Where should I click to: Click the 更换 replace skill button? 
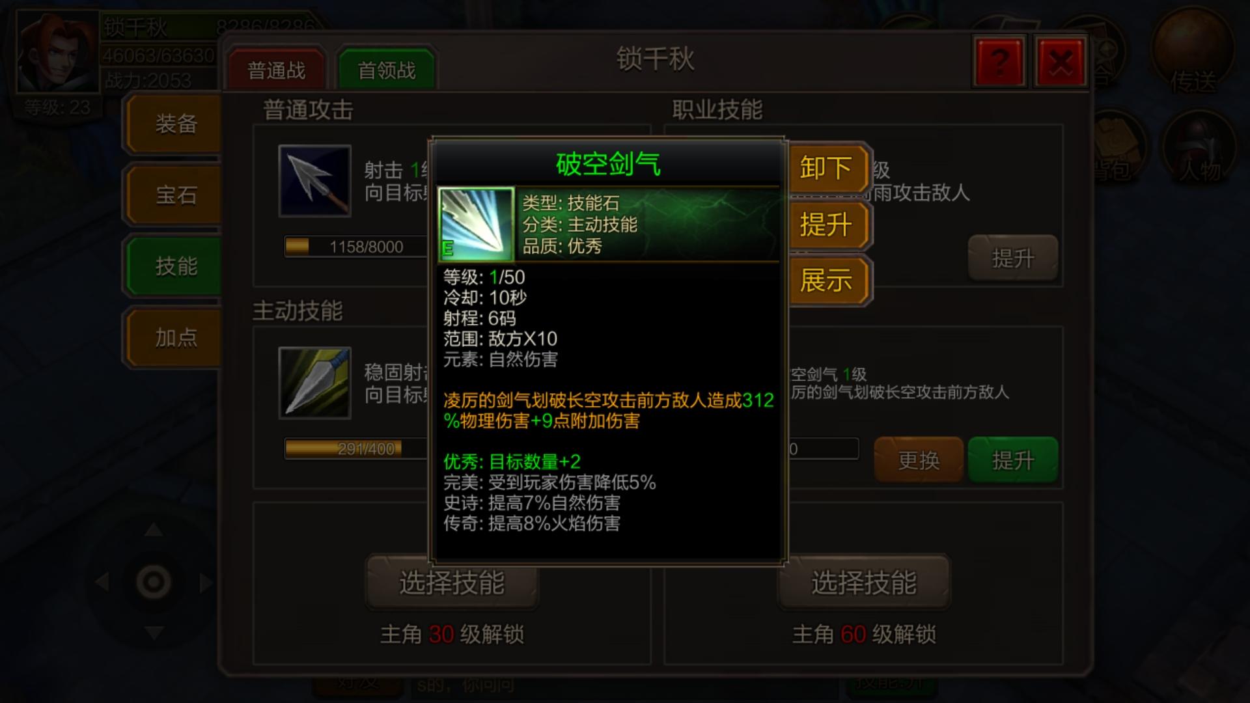pos(919,460)
